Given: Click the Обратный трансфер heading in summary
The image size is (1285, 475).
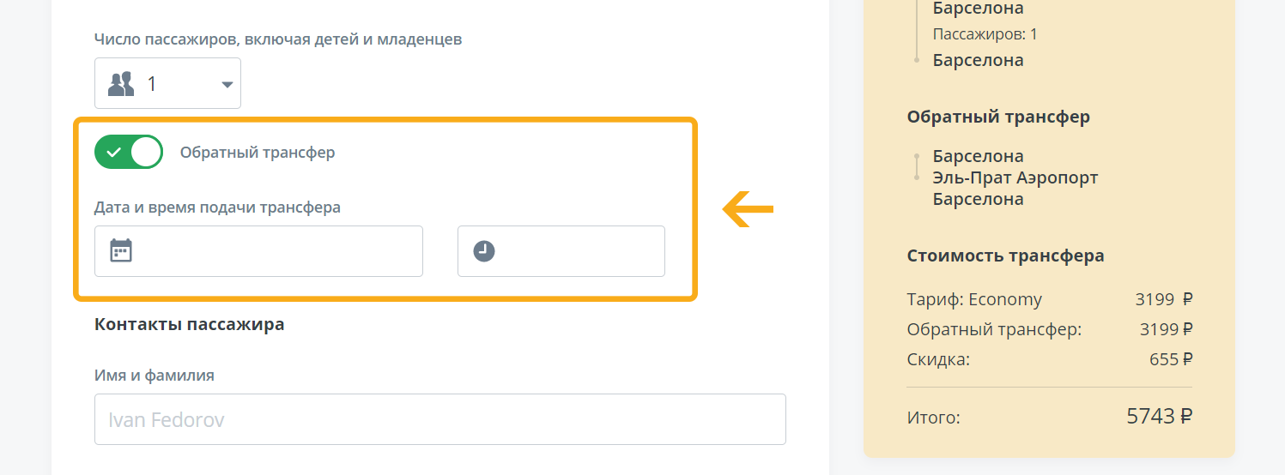Looking at the screenshot, I should click(x=998, y=117).
